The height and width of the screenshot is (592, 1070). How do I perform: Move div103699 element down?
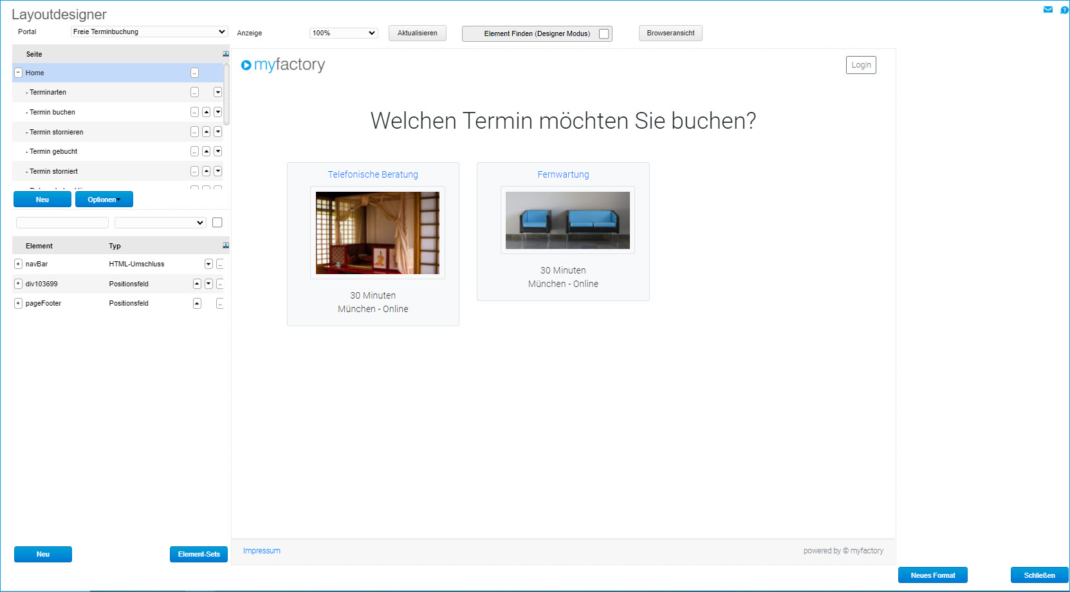pos(208,284)
